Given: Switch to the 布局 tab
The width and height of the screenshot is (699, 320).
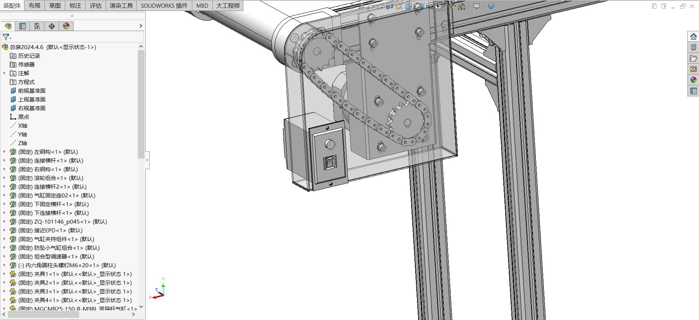Looking at the screenshot, I should [35, 5].
